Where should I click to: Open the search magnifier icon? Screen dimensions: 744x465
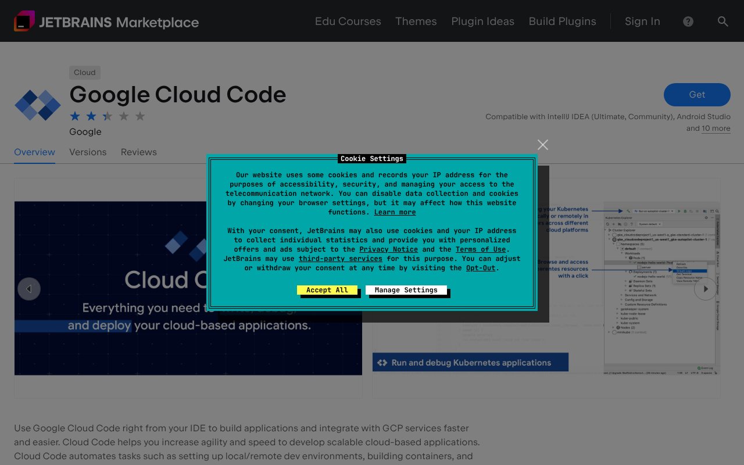click(722, 22)
